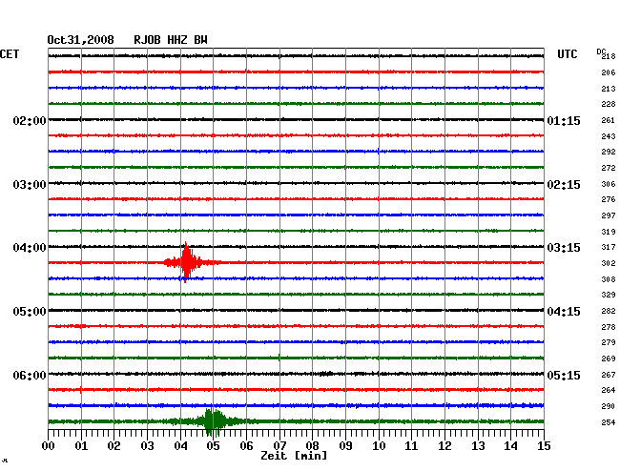Click the DC offset value 306
Viewport: 620px width, 471px height.
pyautogui.click(x=609, y=184)
